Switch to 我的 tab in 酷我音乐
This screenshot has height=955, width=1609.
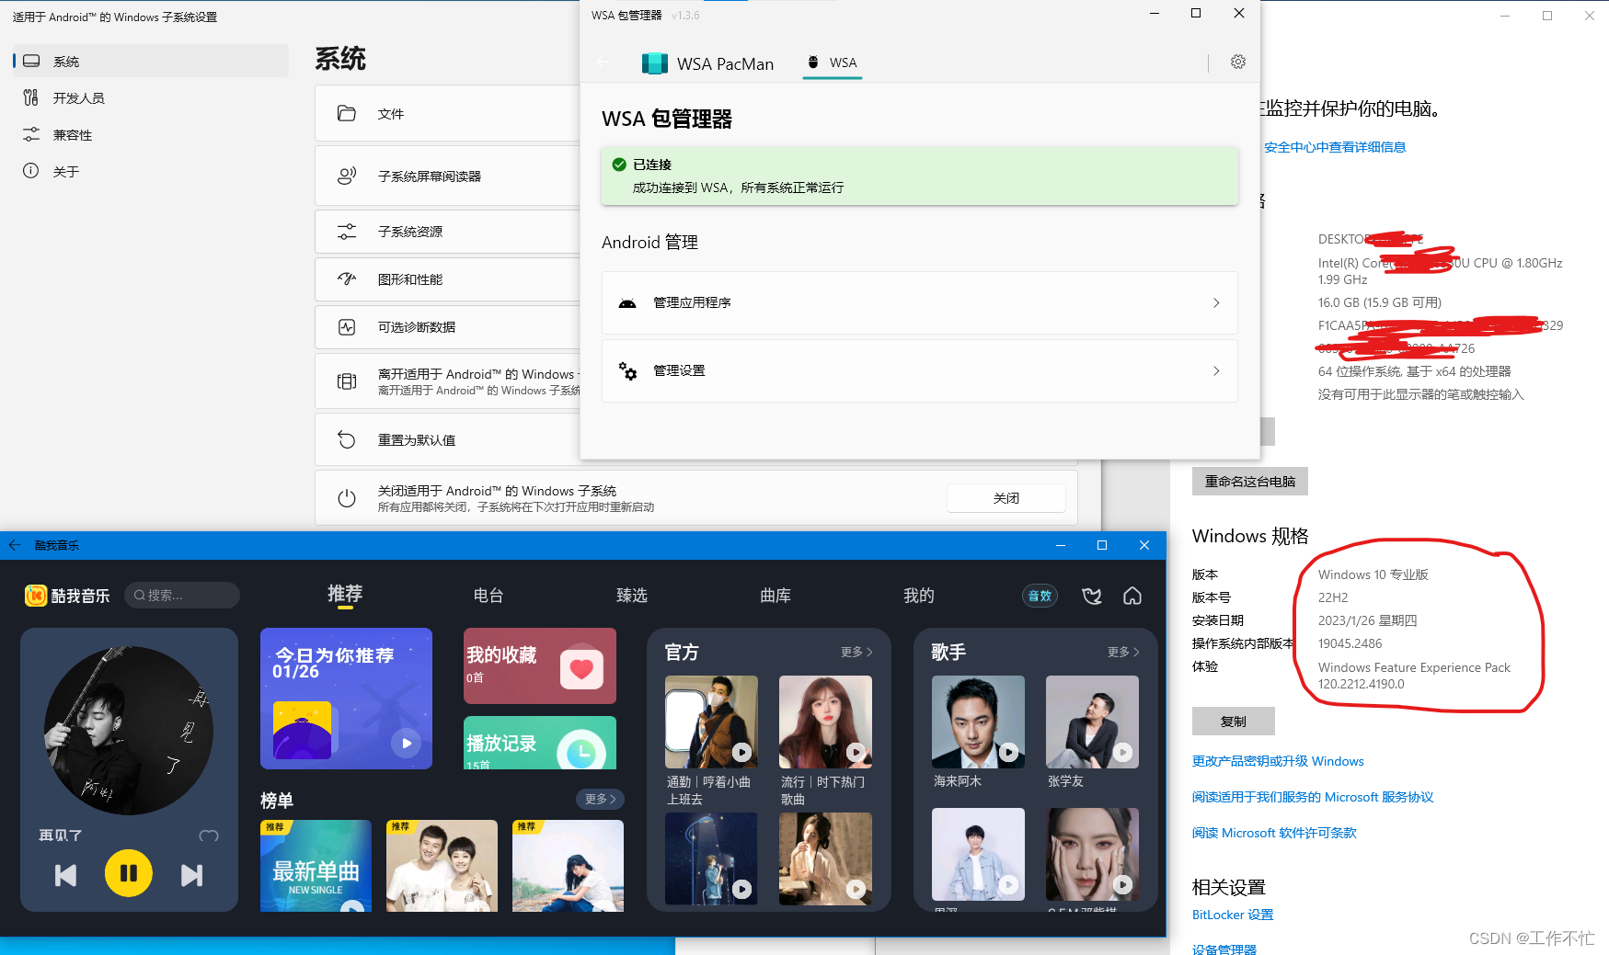[918, 595]
